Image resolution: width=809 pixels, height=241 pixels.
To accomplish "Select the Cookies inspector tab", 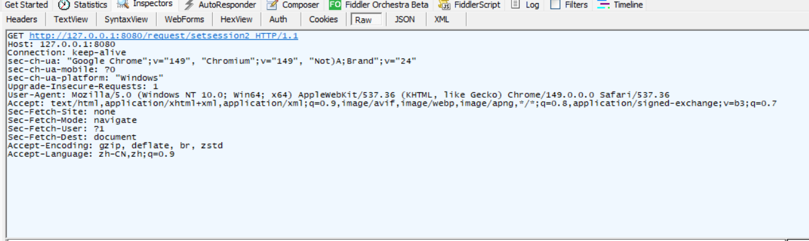I will [324, 20].
